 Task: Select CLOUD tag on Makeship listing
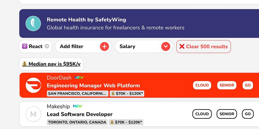202,114
